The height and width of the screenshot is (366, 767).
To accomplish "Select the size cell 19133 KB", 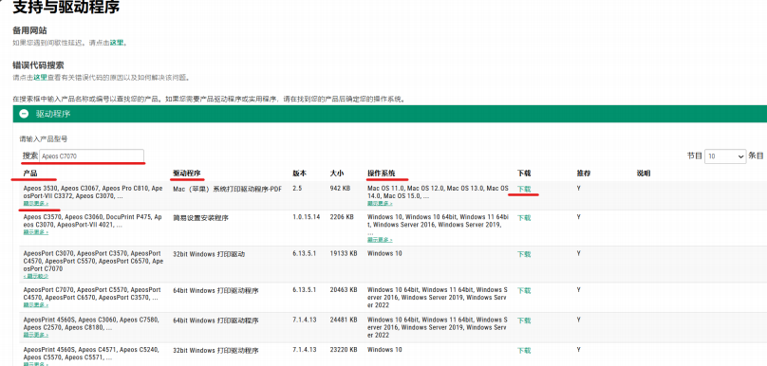I will tap(344, 253).
